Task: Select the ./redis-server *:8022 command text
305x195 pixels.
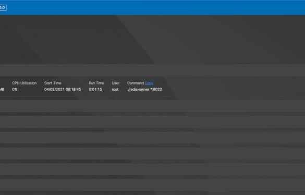Action: click(144, 89)
